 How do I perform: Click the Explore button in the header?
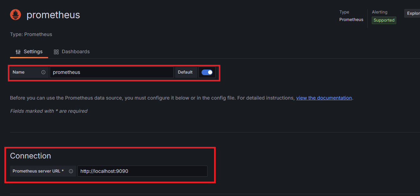[412, 13]
